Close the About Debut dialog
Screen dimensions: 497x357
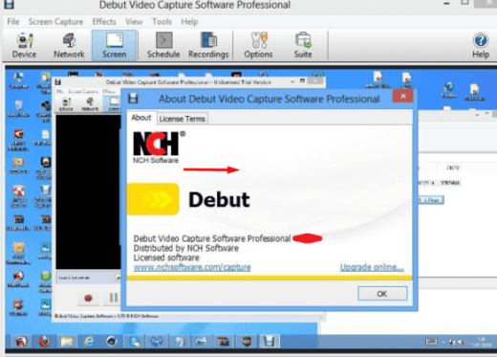[403, 96]
